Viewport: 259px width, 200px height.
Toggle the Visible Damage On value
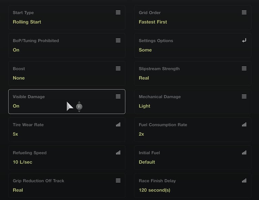16,106
